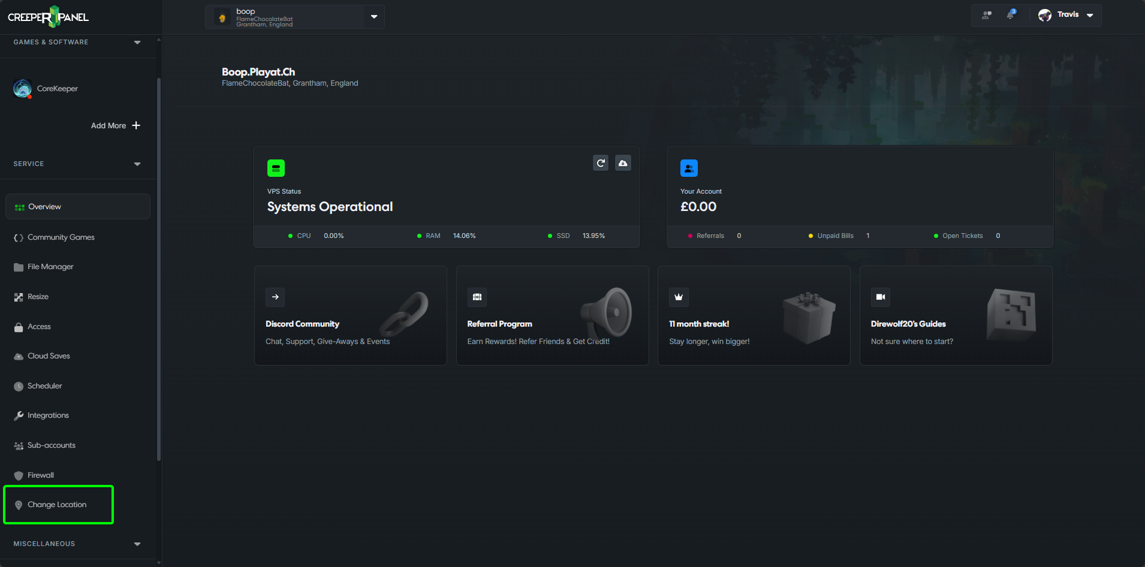The height and width of the screenshot is (567, 1145).
Task: Click the Discord Community card
Action: [350, 316]
